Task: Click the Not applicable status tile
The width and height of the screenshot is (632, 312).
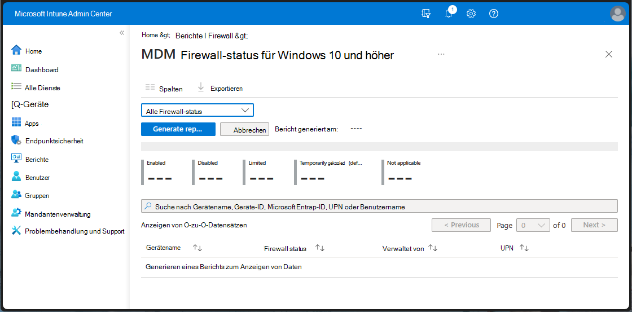Action: 401,172
